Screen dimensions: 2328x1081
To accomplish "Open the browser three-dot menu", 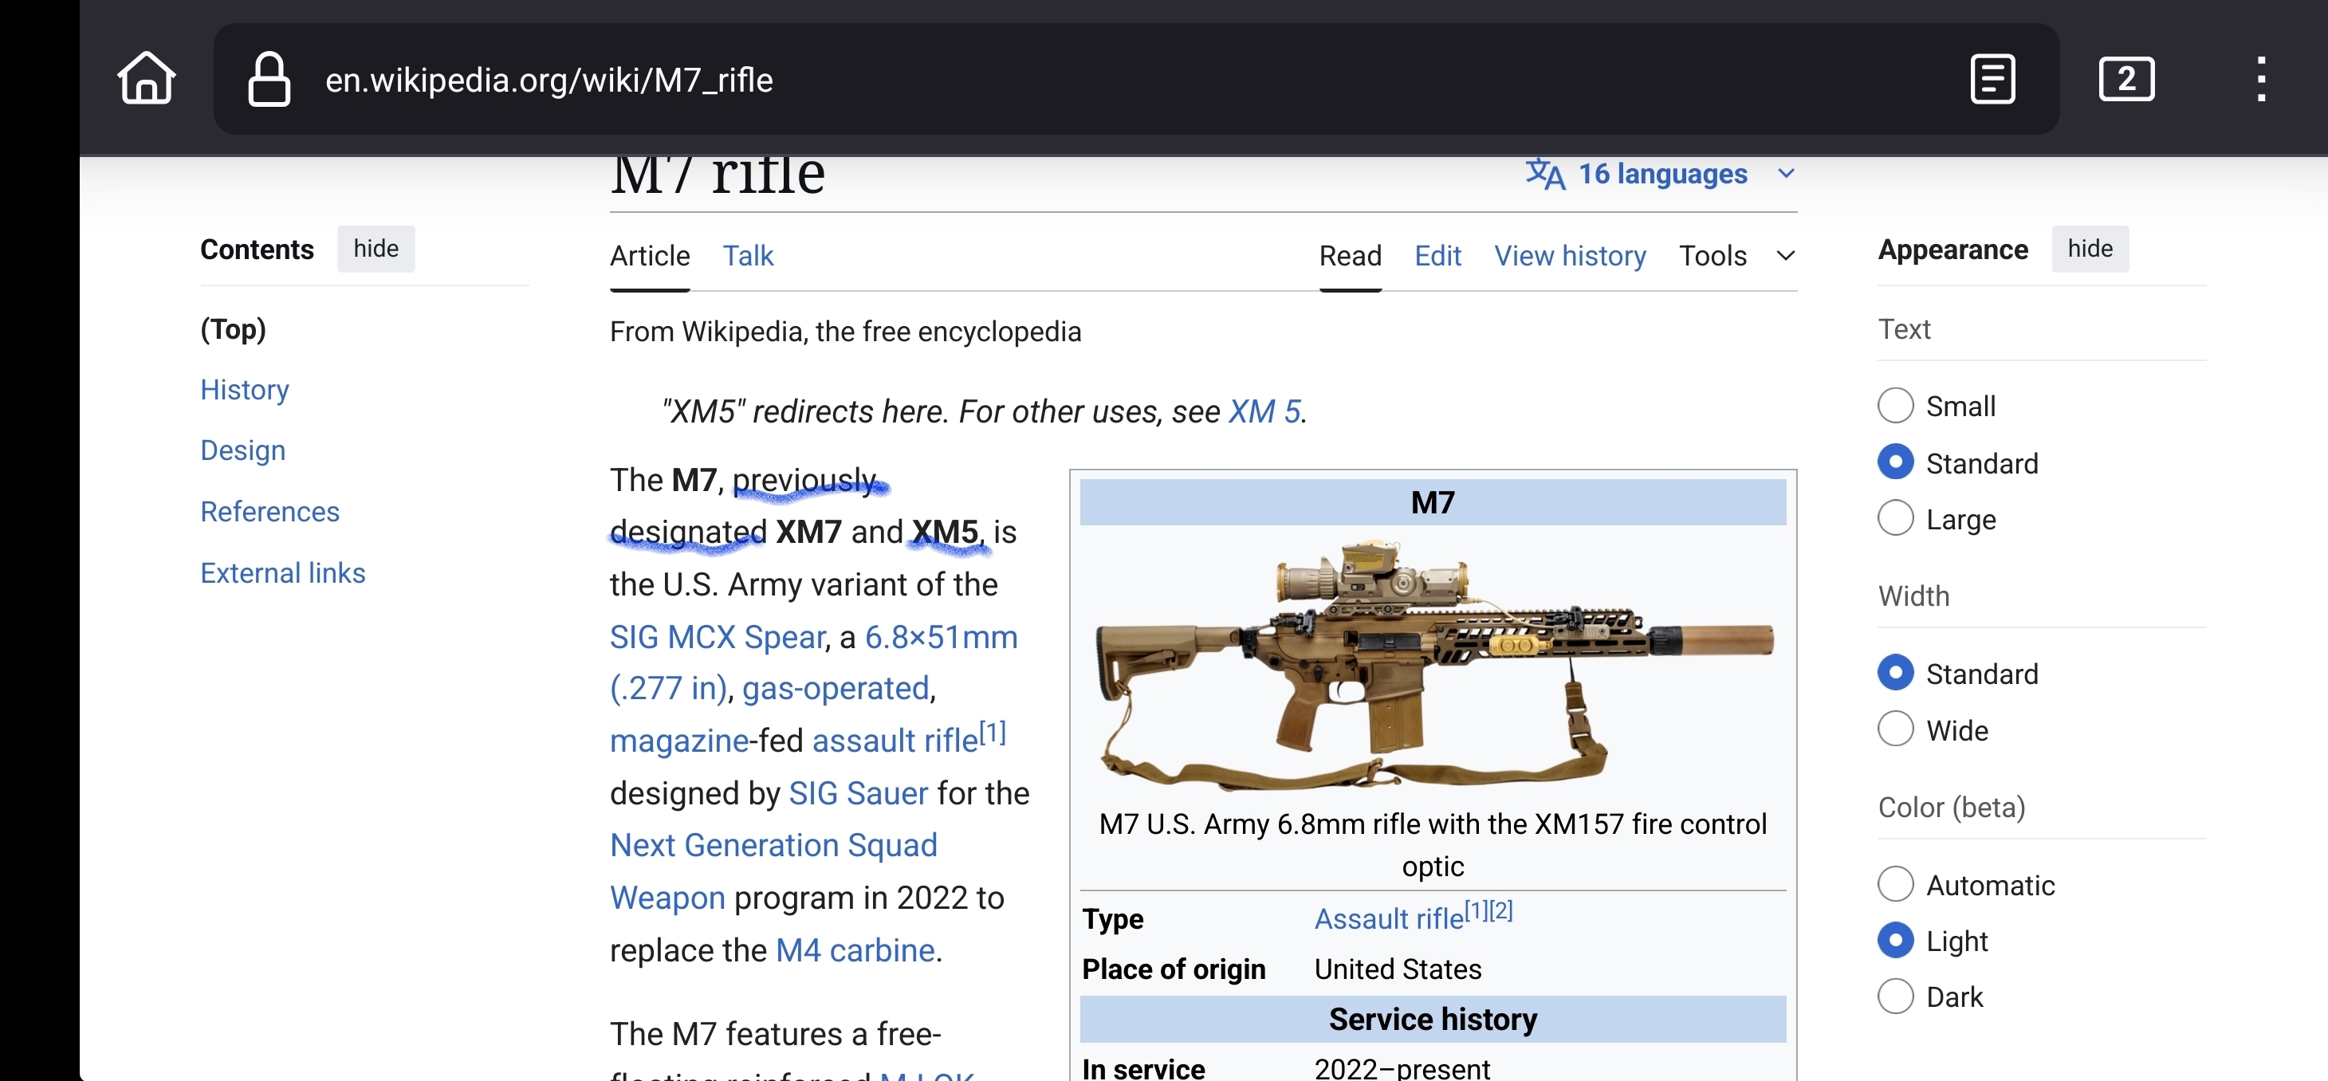I will coord(2260,80).
